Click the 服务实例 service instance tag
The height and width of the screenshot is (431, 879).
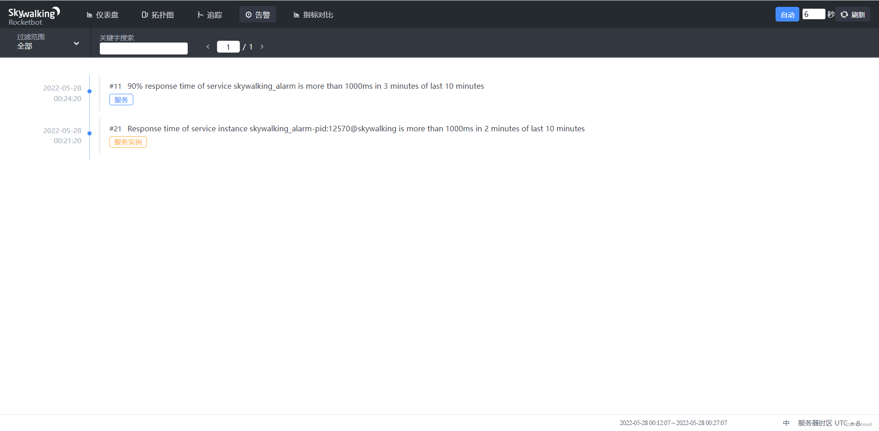[x=128, y=142]
